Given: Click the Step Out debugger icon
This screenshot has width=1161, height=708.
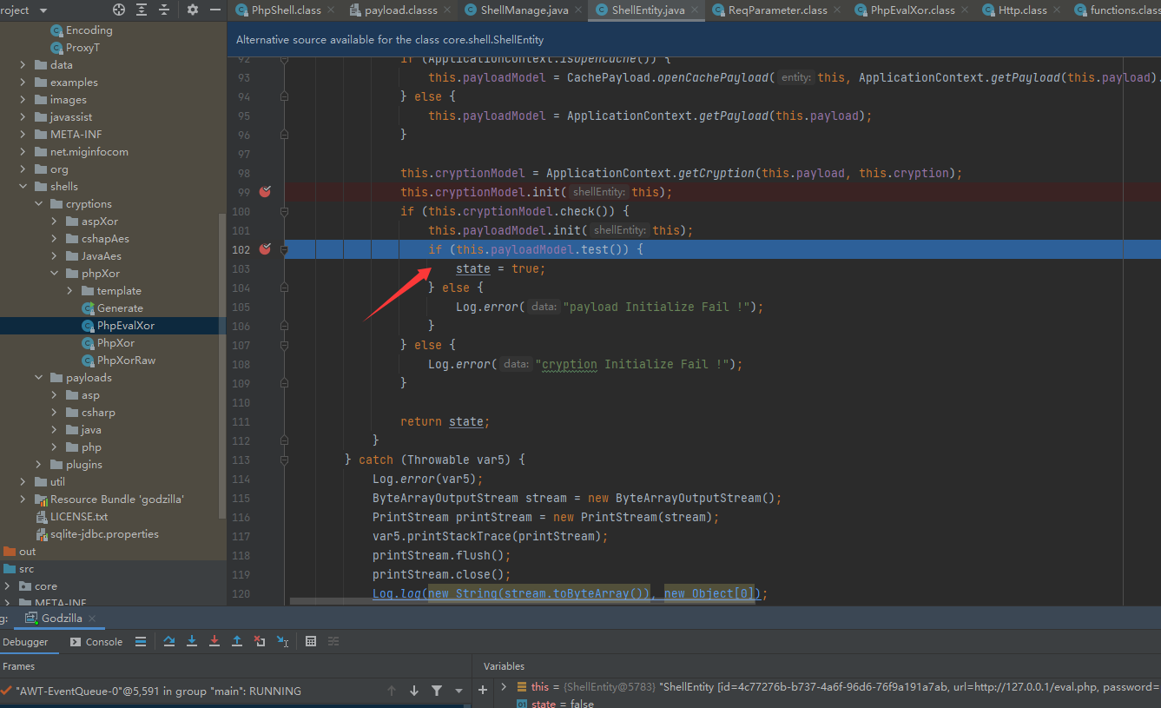Looking at the screenshot, I should coord(237,642).
